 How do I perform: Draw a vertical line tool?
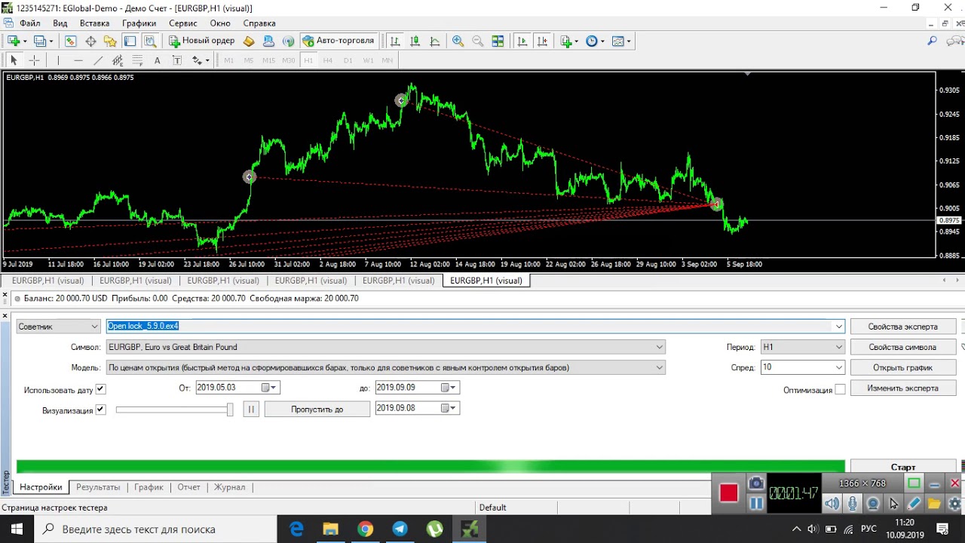58,60
